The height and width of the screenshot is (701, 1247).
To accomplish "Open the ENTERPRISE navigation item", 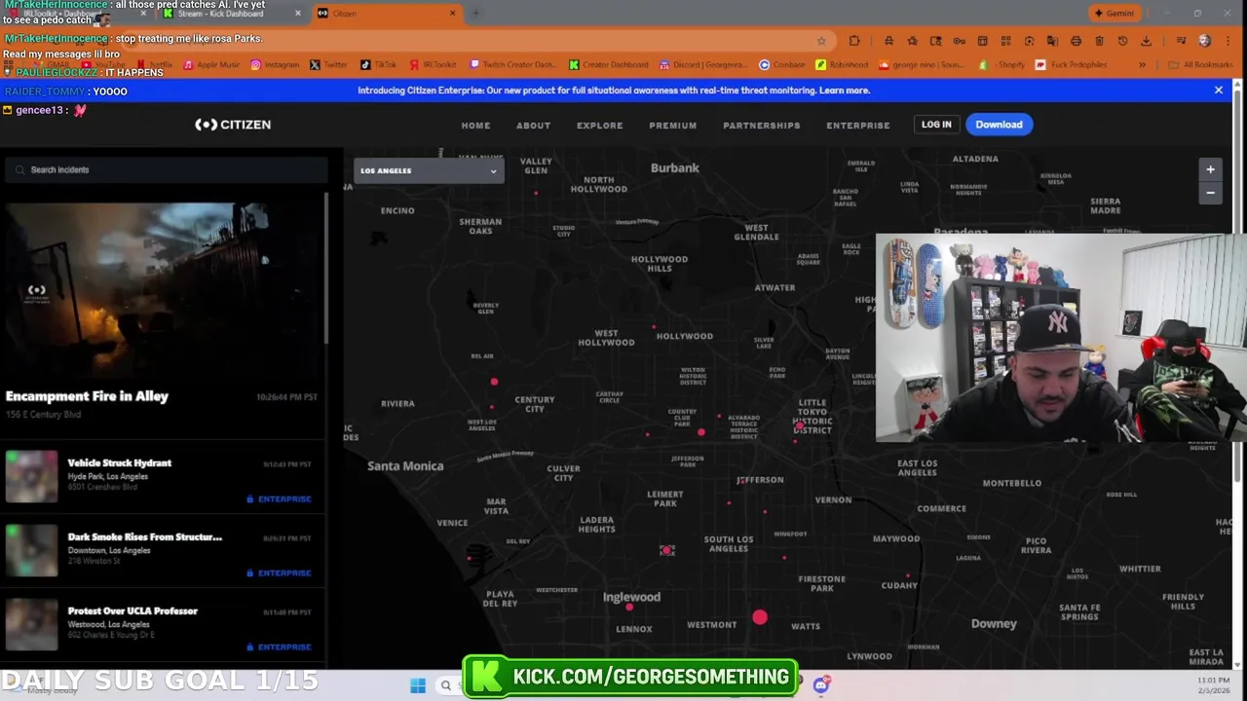I will click(857, 126).
